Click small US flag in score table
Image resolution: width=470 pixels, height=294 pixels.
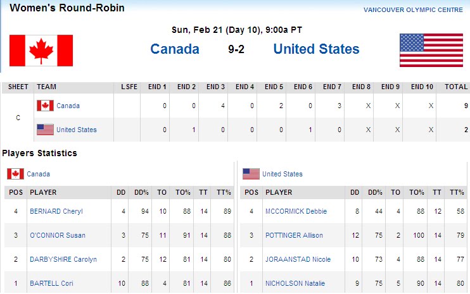coord(45,130)
